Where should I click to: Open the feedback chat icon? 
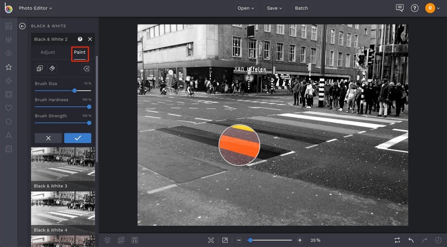pyautogui.click(x=400, y=8)
